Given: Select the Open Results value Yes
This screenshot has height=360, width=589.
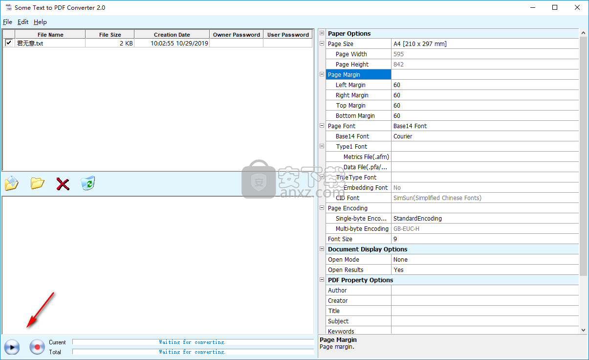Looking at the screenshot, I should pyautogui.click(x=485, y=270).
